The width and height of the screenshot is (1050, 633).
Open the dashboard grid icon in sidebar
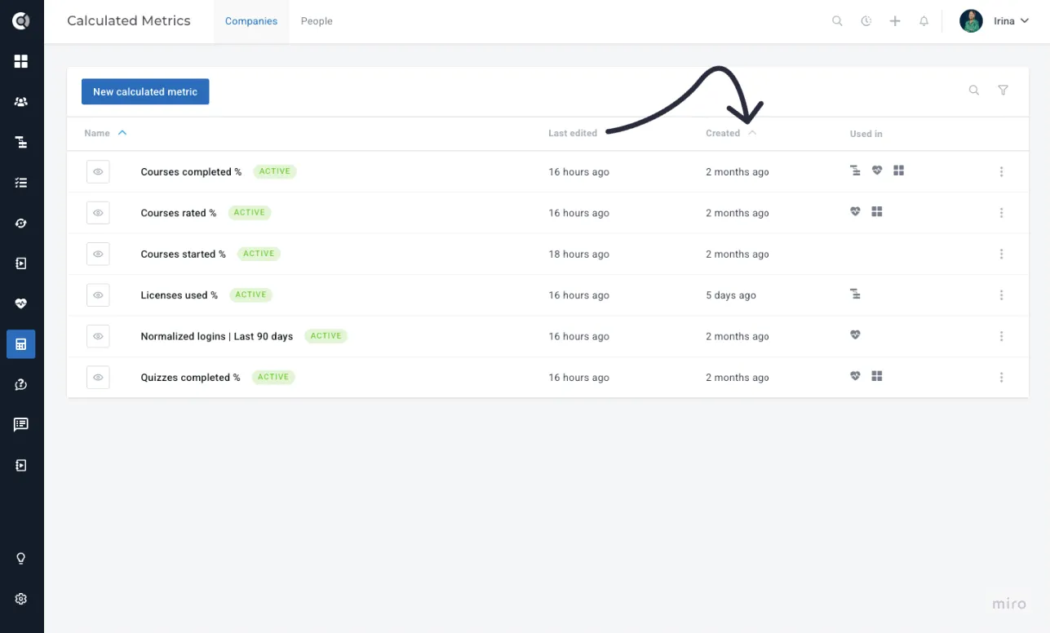21,61
